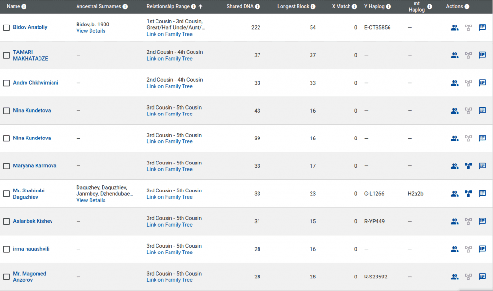This screenshot has height=291, width=493.
Task: Open Mr. Shahimbi Daguzhiev's family tree icon
Action: [x=468, y=194]
